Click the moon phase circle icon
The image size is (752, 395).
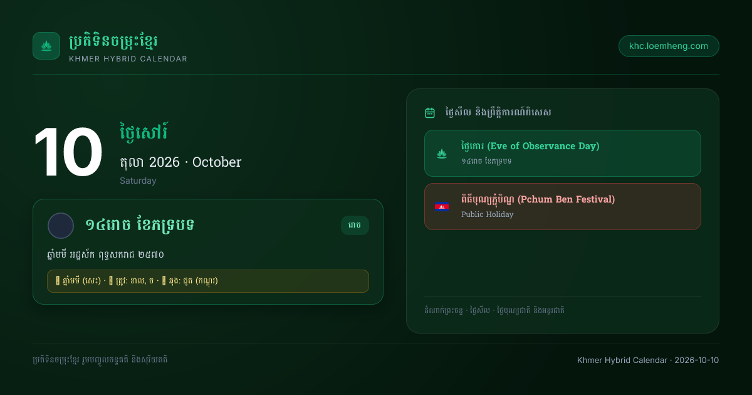[x=61, y=226]
